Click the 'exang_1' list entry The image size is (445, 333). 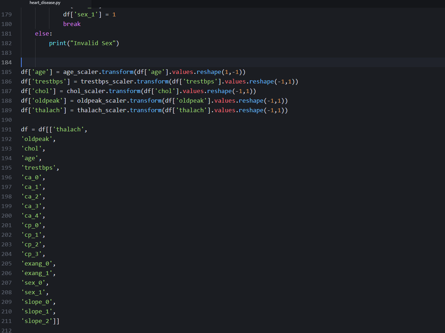(x=36, y=273)
